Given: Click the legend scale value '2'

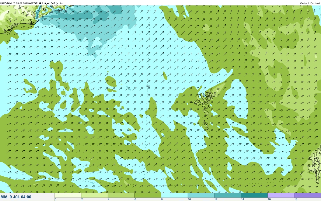Looking at the screenshot, I should 82,199.
